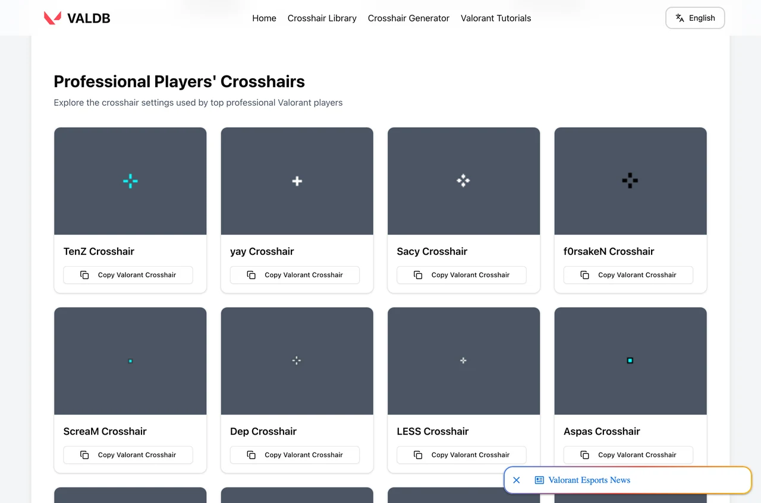Select the TenZ cyan crosshair preview
This screenshot has height=503, width=761.
[130, 181]
